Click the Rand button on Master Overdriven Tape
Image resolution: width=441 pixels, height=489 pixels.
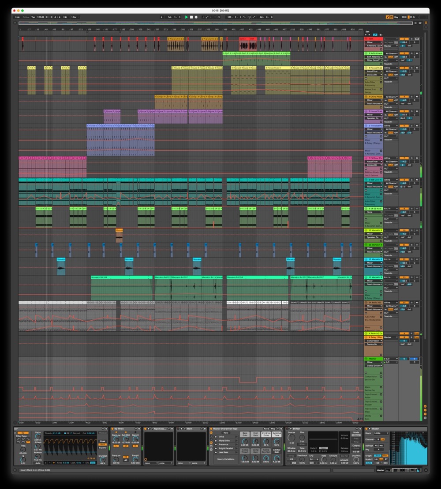click(266, 428)
